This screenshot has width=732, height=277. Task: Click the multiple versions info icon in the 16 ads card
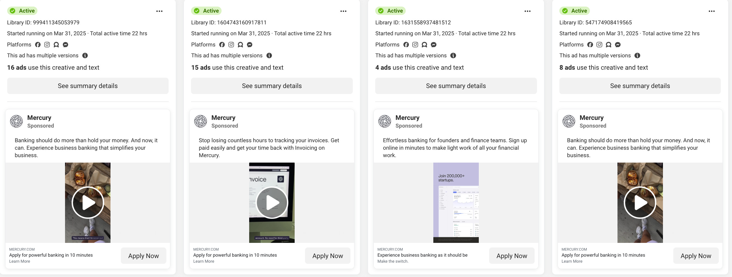coord(85,55)
